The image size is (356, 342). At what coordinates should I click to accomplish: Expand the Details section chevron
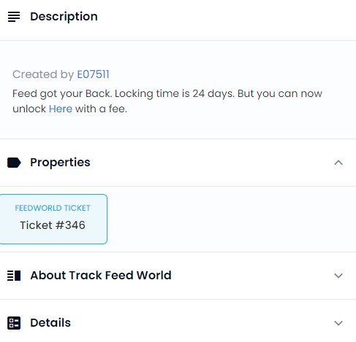tap(338, 323)
